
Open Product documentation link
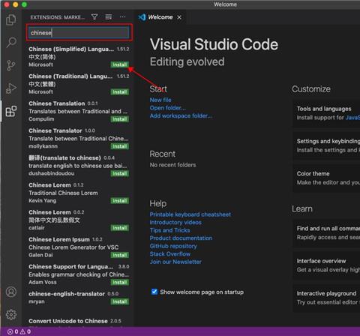click(x=181, y=238)
